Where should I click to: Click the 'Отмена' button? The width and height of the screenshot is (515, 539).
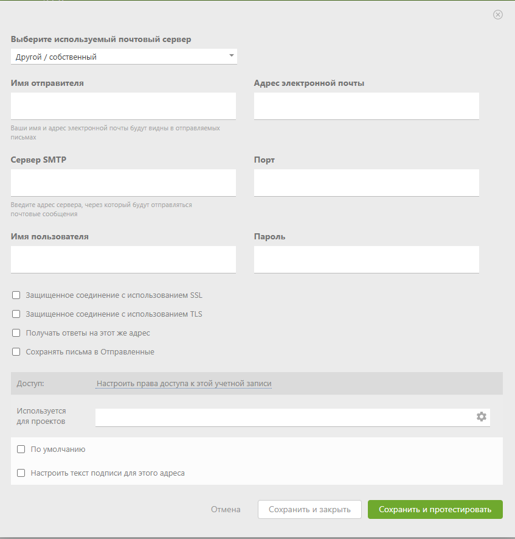click(x=226, y=509)
